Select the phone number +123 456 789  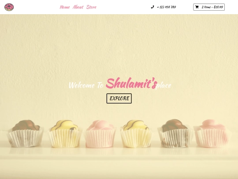[x=167, y=7]
